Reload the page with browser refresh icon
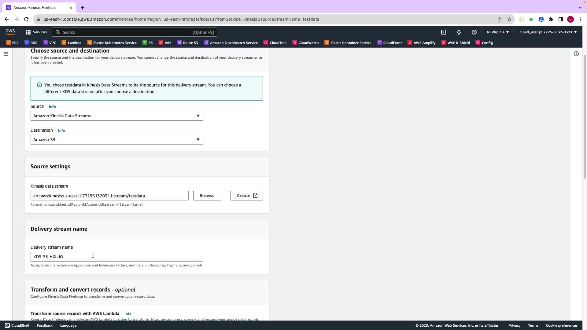 coord(26,19)
